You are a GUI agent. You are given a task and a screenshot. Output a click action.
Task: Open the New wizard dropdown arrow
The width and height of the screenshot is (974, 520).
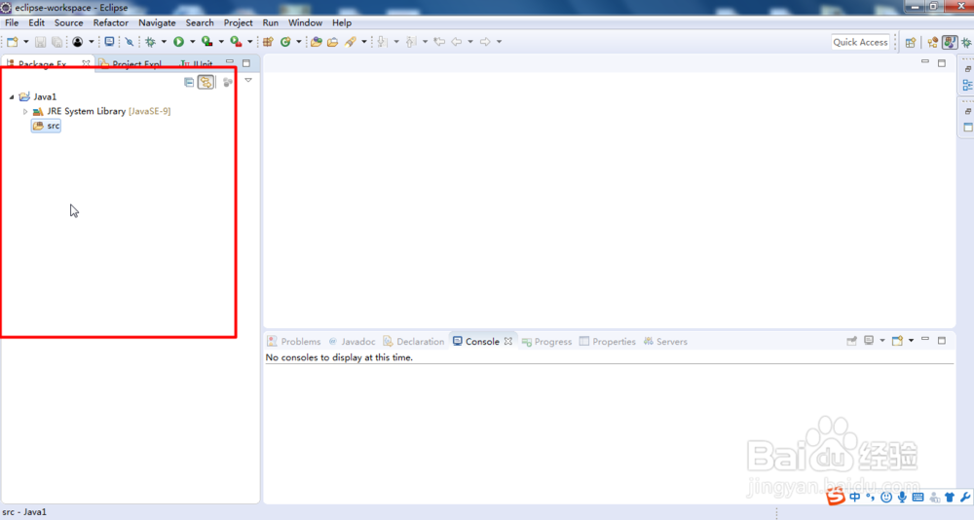tap(26, 42)
